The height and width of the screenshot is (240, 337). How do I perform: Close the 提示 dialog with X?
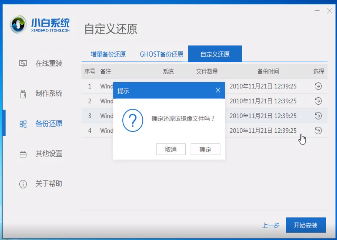coord(218,90)
